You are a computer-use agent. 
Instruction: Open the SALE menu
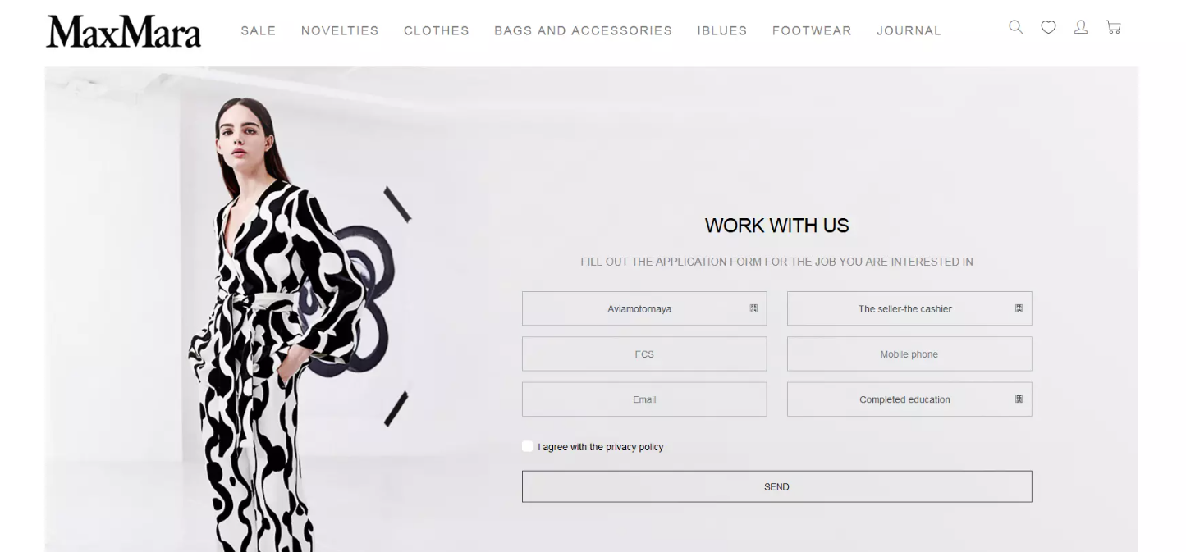pyautogui.click(x=259, y=30)
